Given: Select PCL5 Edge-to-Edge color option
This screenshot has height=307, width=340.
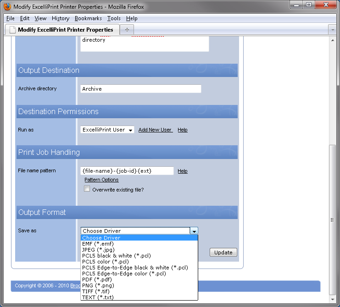Looking at the screenshot, I should pos(139,274).
